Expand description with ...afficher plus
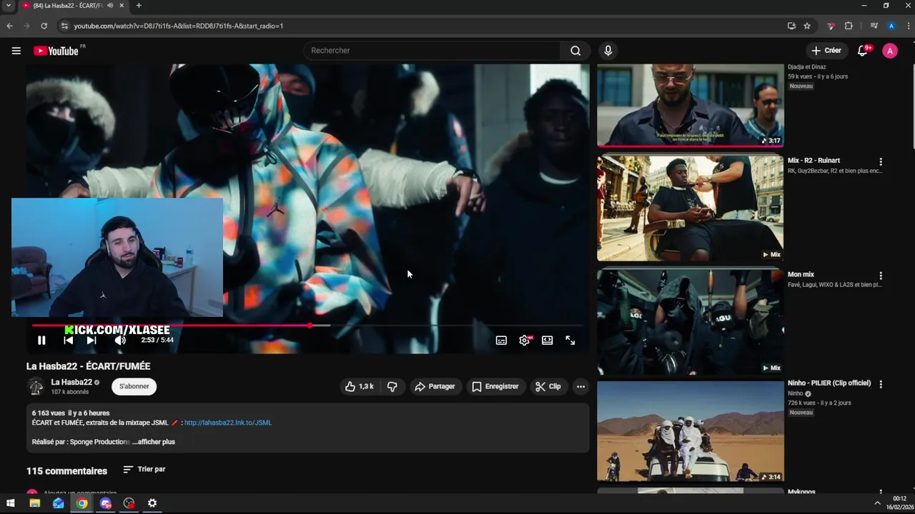 click(x=154, y=442)
